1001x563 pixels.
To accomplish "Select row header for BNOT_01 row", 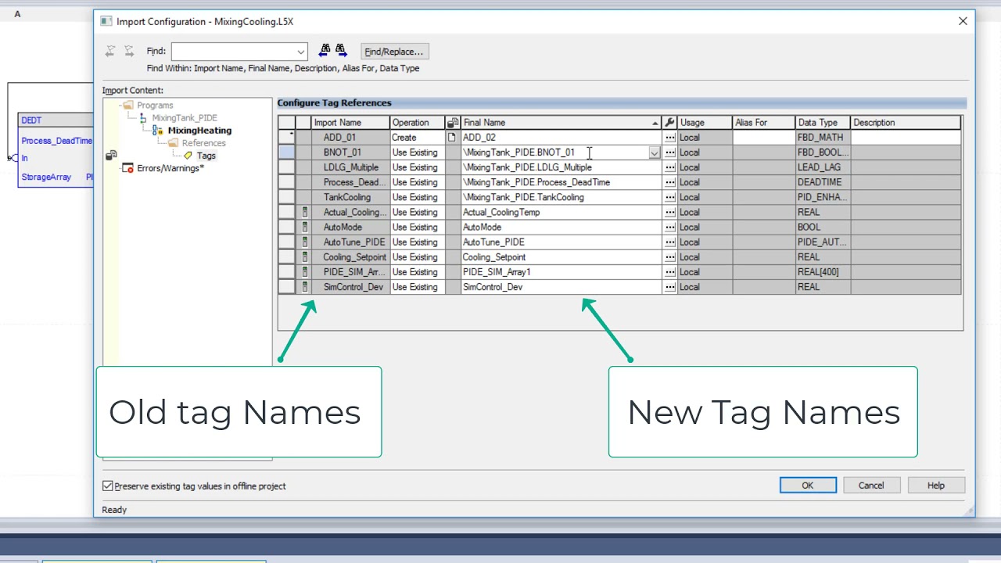I will click(287, 152).
